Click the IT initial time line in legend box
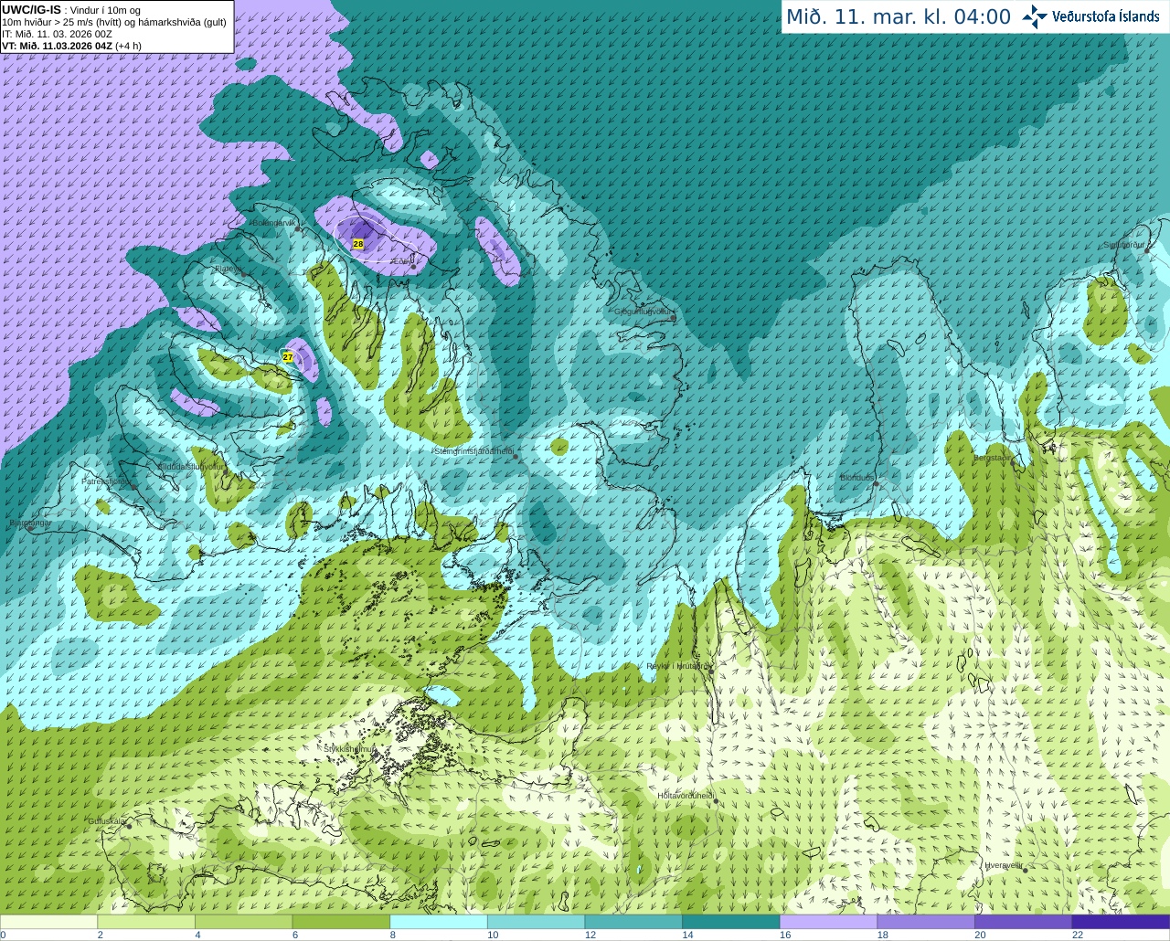The height and width of the screenshot is (941, 1170). [57, 34]
